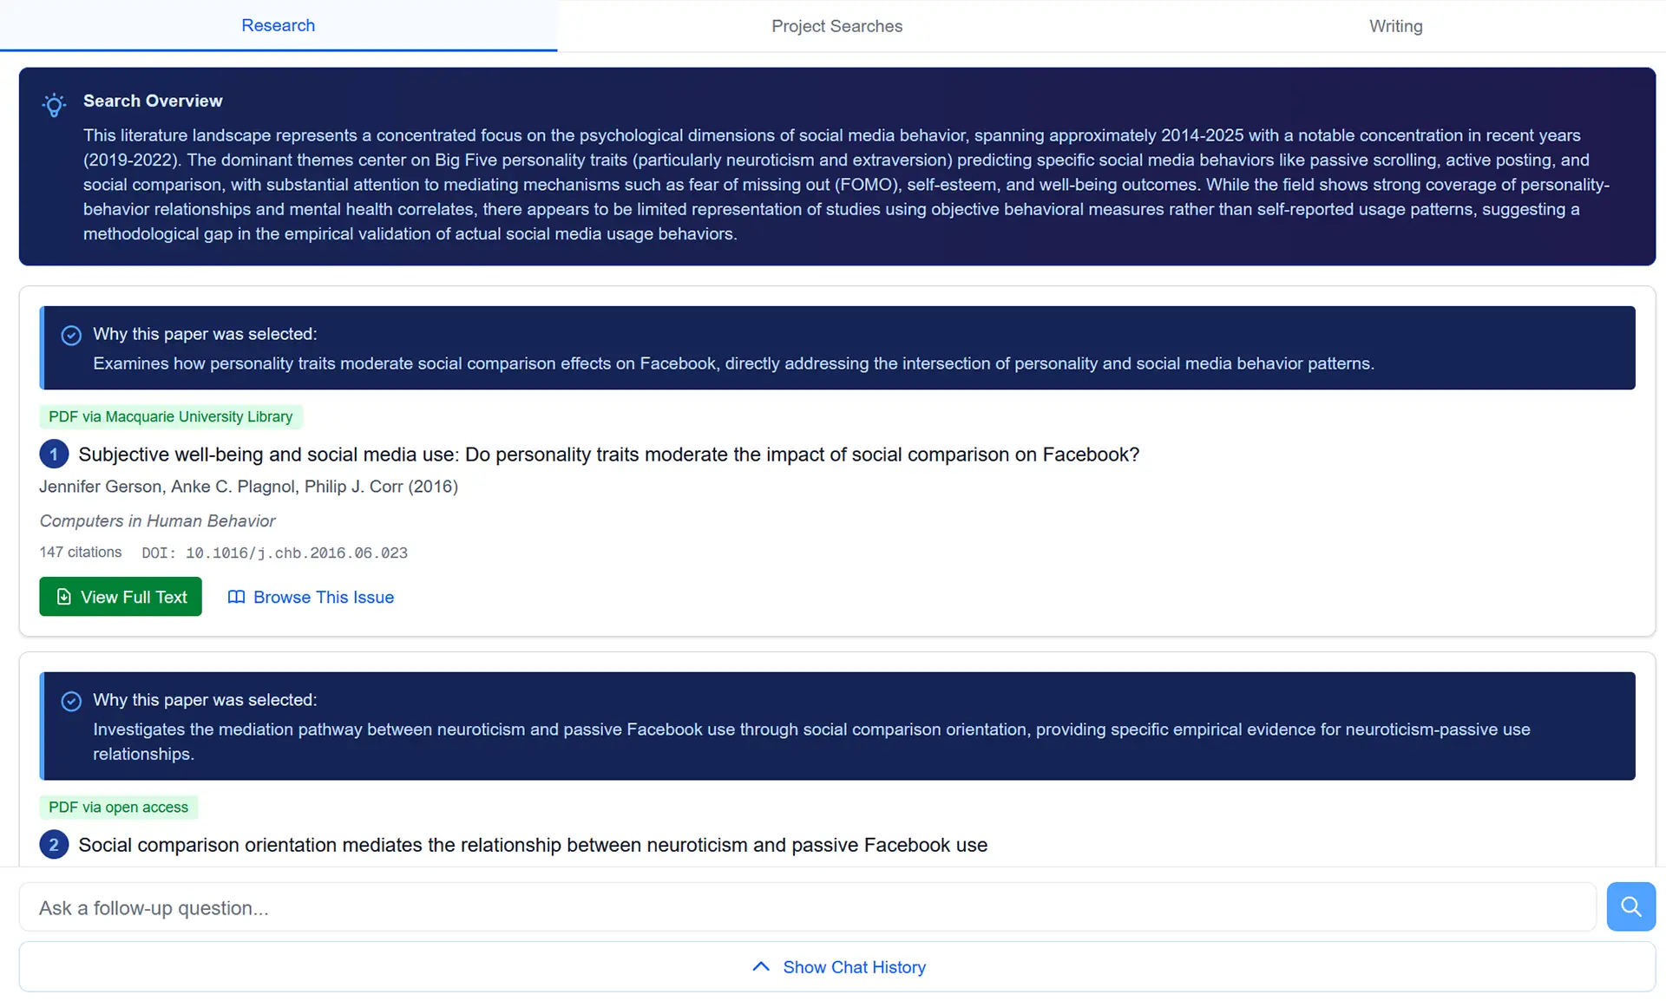
Task: Click the PDF via Macquarie University Library badge
Action: click(x=171, y=416)
